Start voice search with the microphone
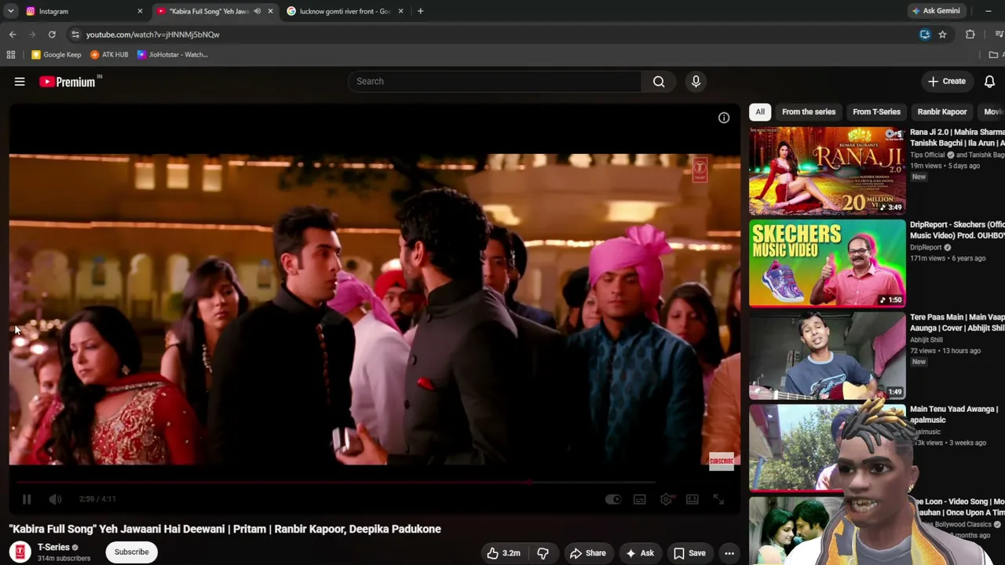1005x565 pixels. [x=696, y=82]
